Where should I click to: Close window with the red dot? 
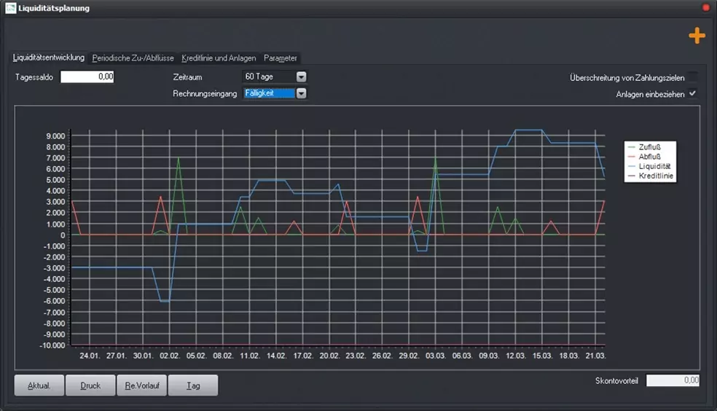click(705, 8)
